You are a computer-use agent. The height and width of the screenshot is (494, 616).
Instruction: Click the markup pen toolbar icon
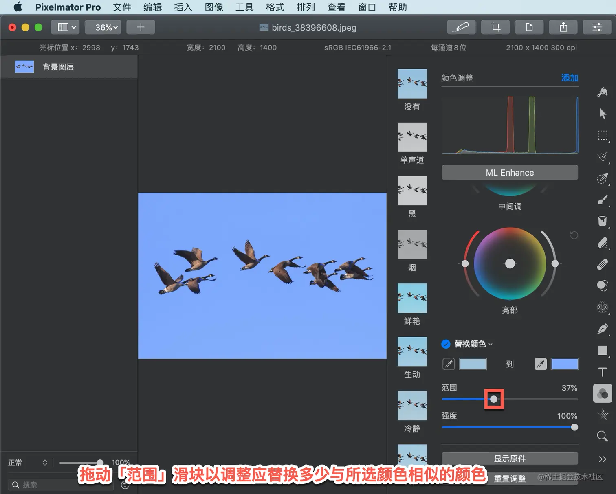tap(461, 27)
